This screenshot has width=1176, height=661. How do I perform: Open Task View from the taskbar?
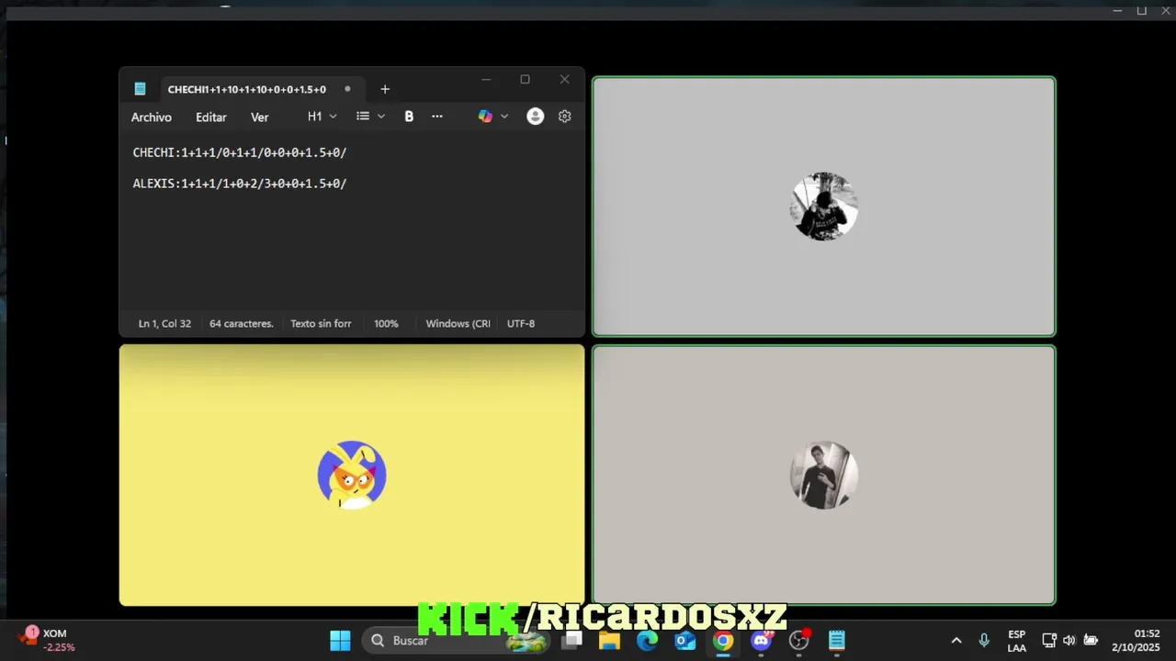coord(572,641)
